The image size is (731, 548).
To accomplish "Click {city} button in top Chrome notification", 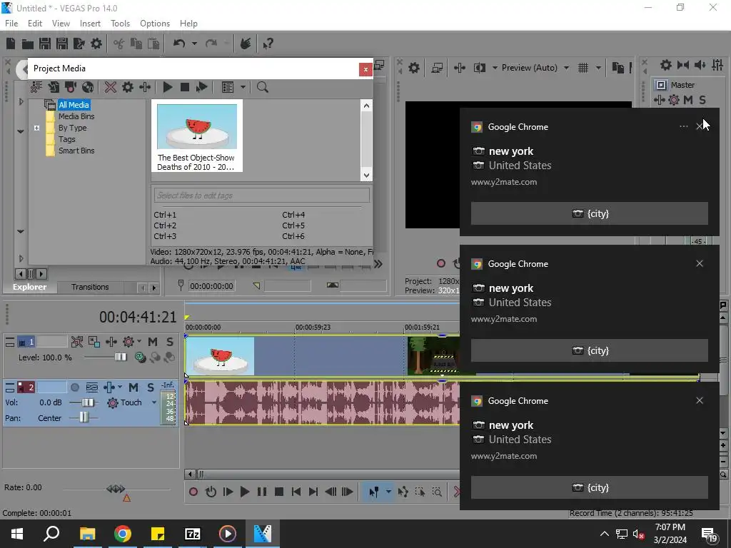I will pyautogui.click(x=590, y=213).
